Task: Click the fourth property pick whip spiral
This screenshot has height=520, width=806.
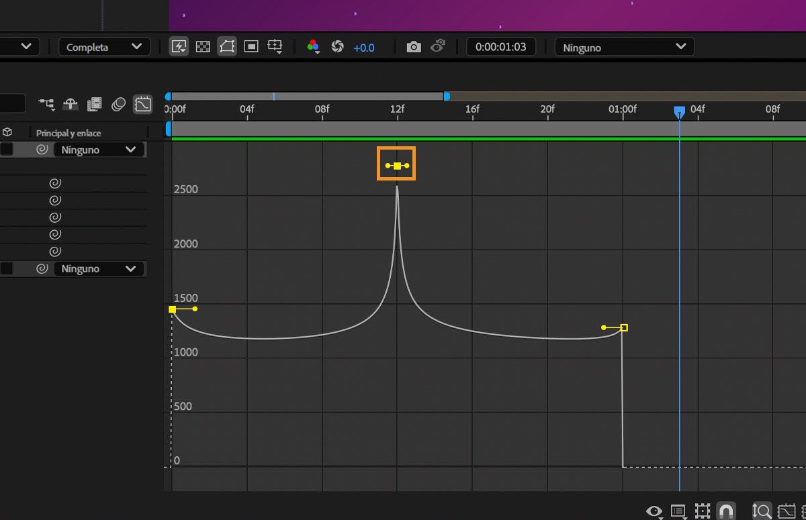Action: coord(56,234)
